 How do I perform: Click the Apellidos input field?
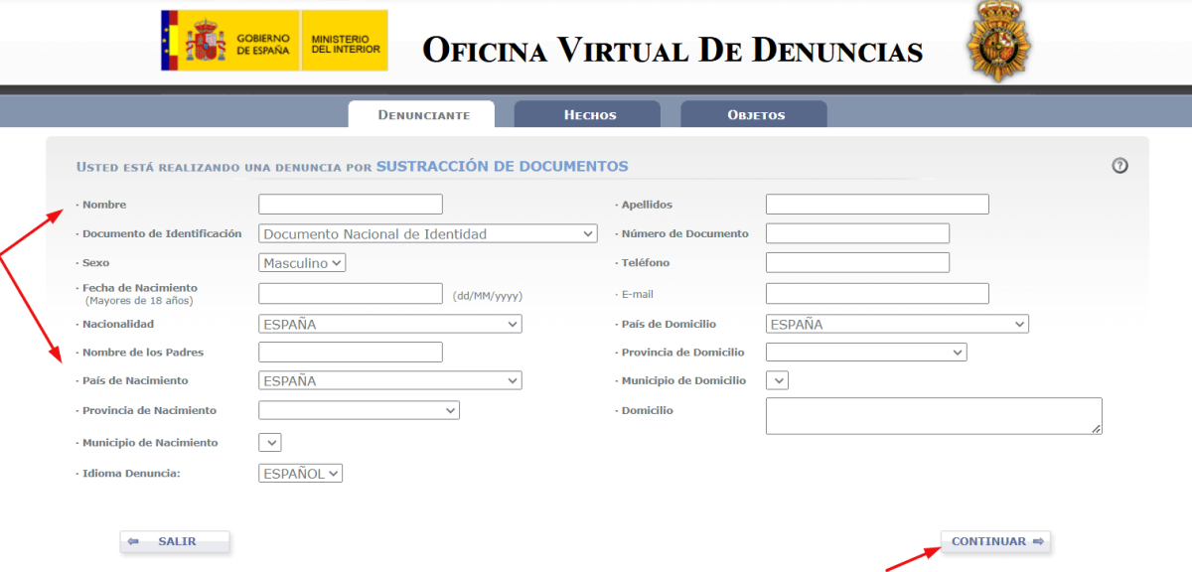876,204
